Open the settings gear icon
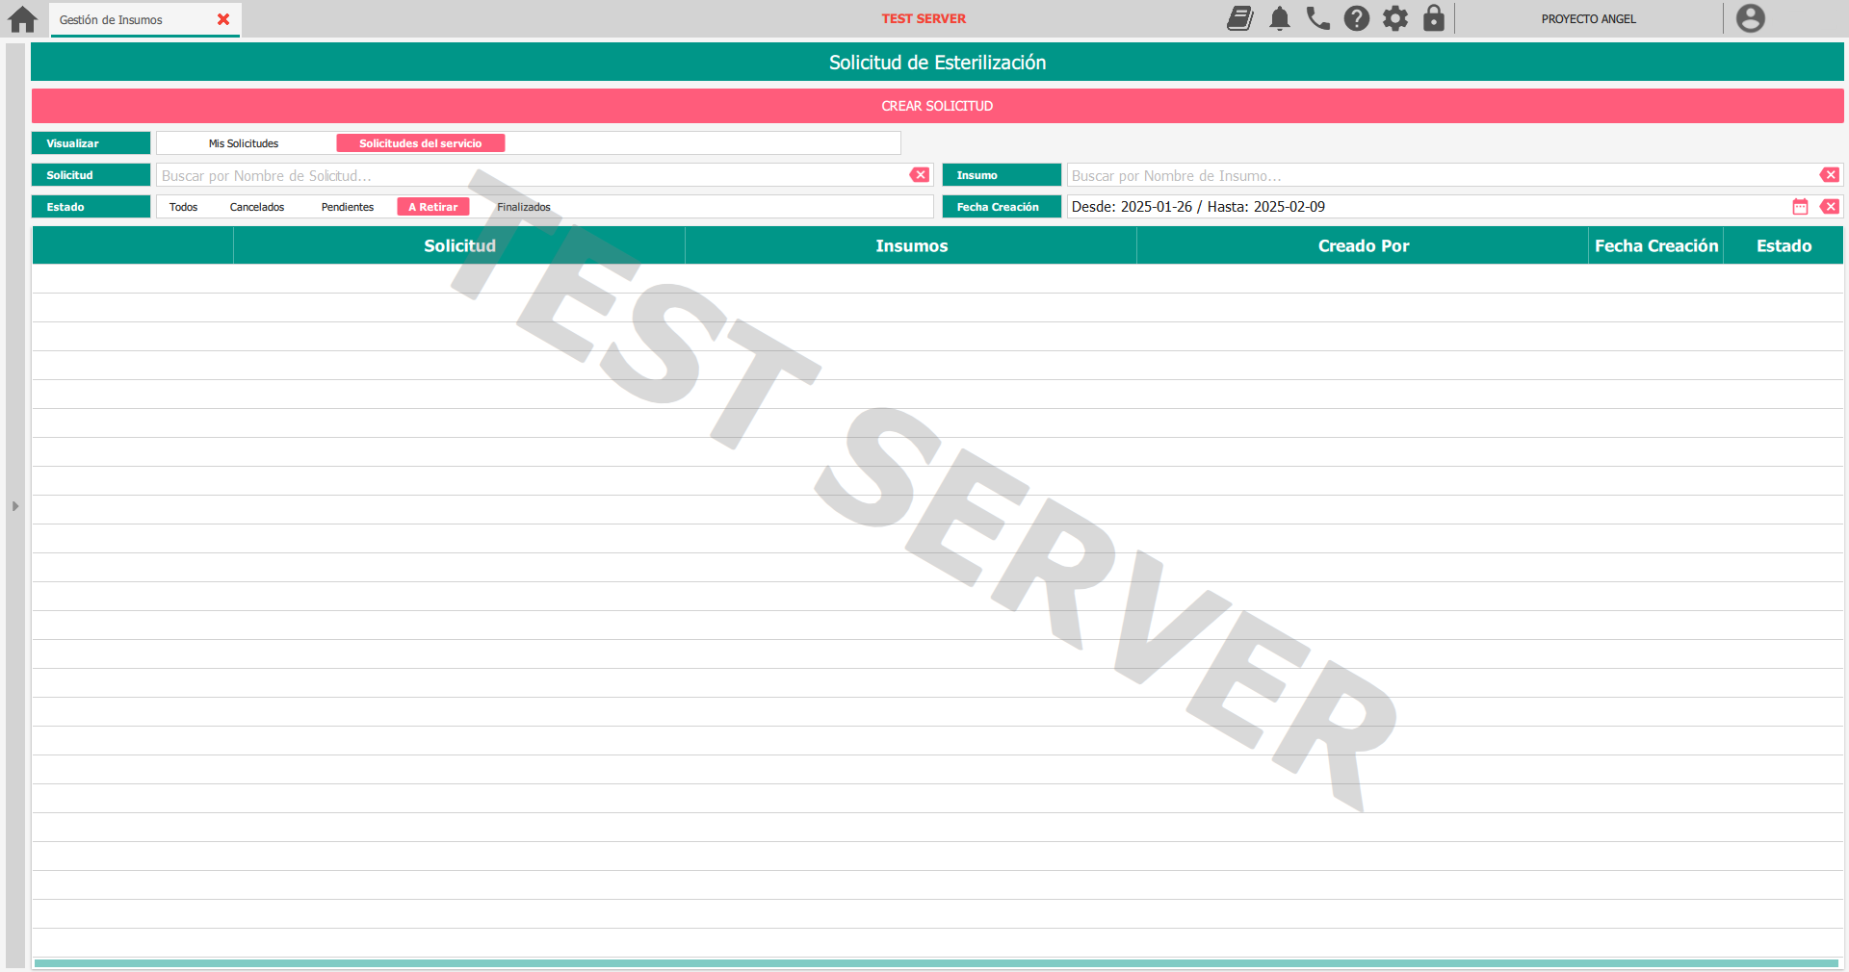This screenshot has width=1849, height=972. 1394,18
